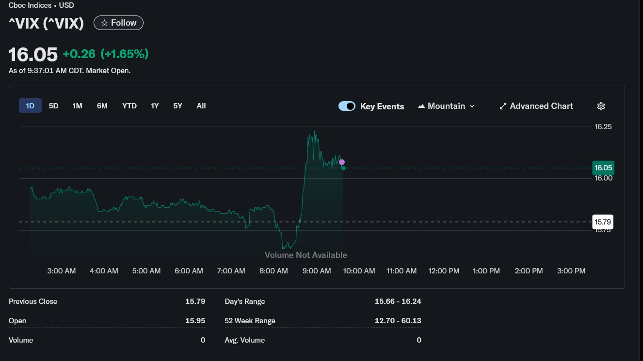Viewport: 643px width, 361px height.
Task: Open the Advanced Chart view
Action: [x=536, y=106]
